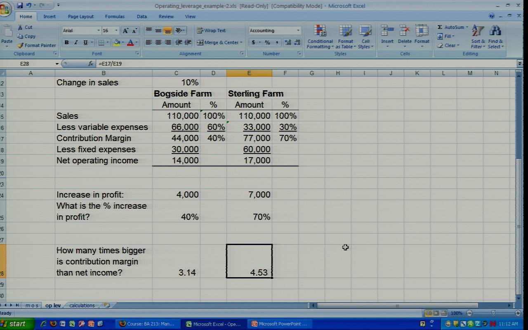Toggle Wrap Text for the cell
528x330 pixels.
coord(211,31)
